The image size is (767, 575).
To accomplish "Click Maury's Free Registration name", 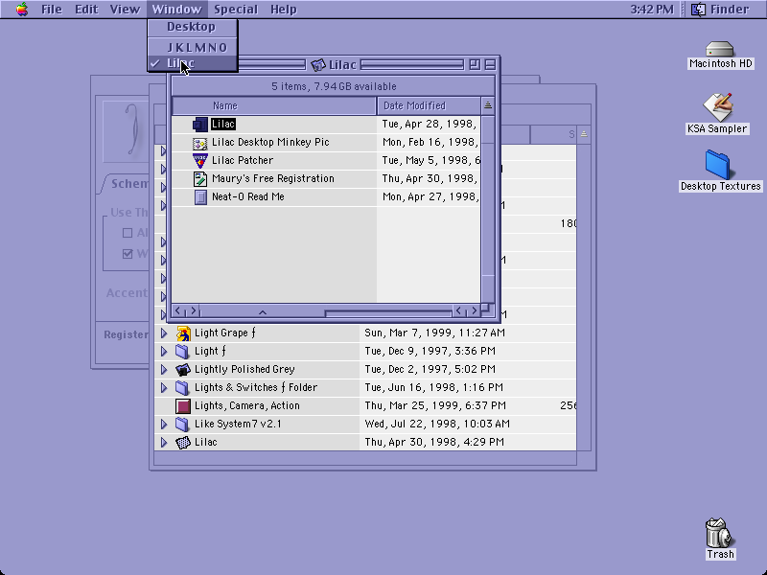I will 273,179.
